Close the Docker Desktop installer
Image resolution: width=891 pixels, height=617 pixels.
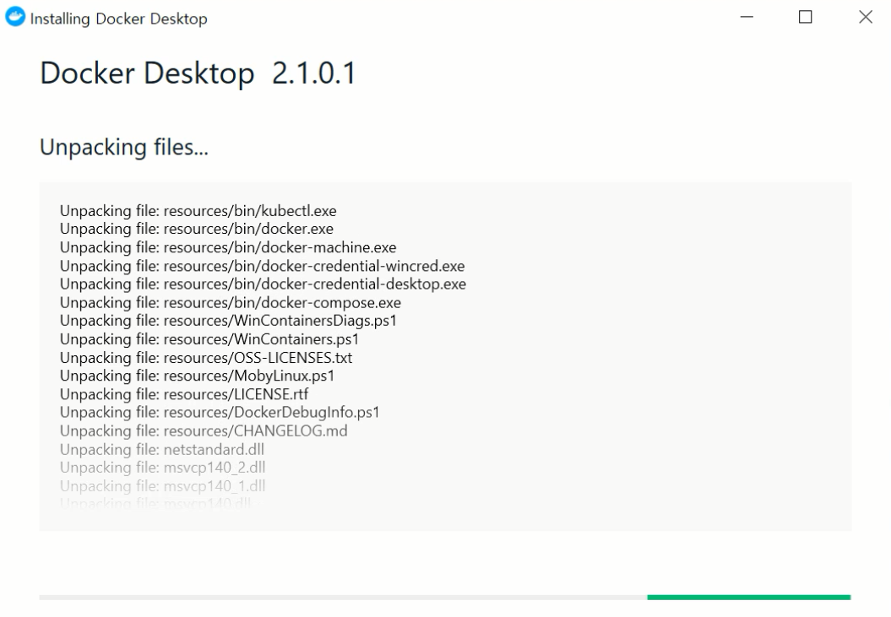click(866, 17)
